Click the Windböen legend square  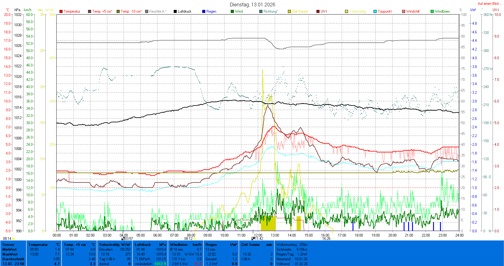pyautogui.click(x=432, y=11)
